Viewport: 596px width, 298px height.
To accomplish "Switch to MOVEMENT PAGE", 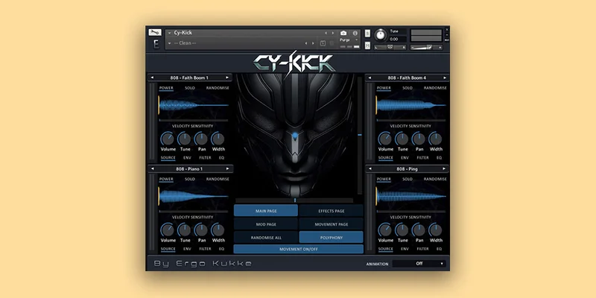I will (x=331, y=224).
